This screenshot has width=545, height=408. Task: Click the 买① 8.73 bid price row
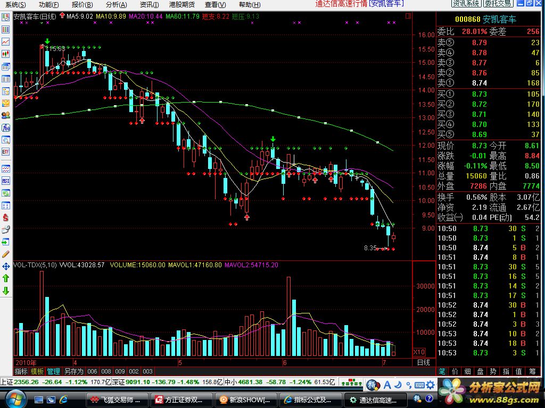[x=488, y=94]
